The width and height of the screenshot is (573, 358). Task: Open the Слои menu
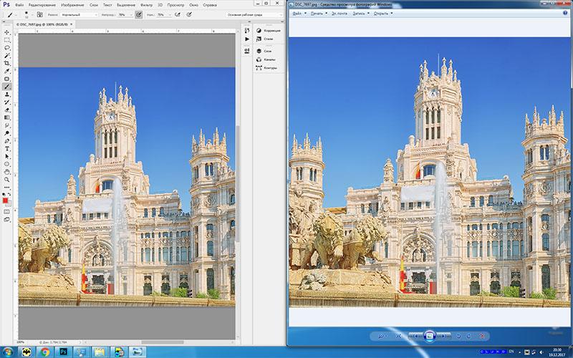pos(94,5)
